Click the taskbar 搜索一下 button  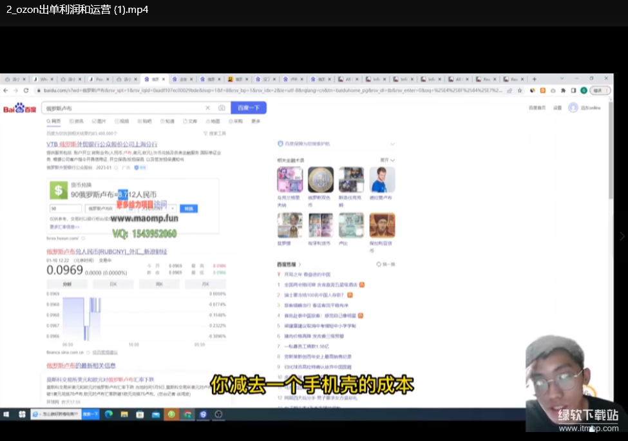[91, 414]
